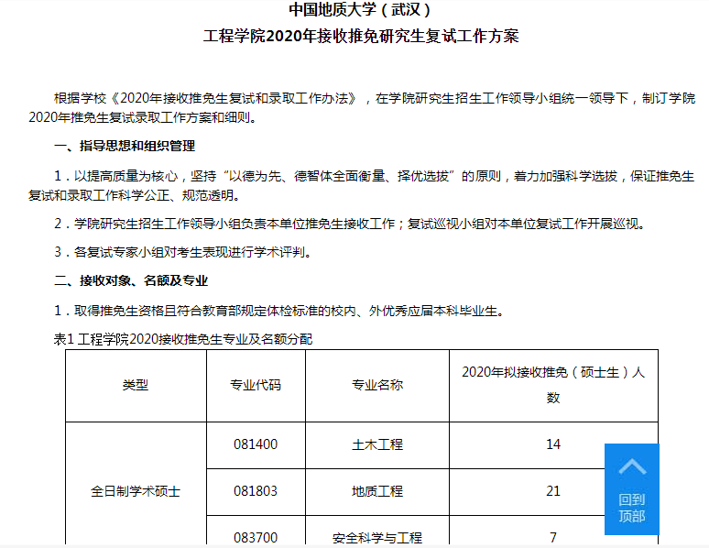The height and width of the screenshot is (548, 709).
Task: Click the page title 中国地质大学（武汉）
Action: click(x=361, y=9)
